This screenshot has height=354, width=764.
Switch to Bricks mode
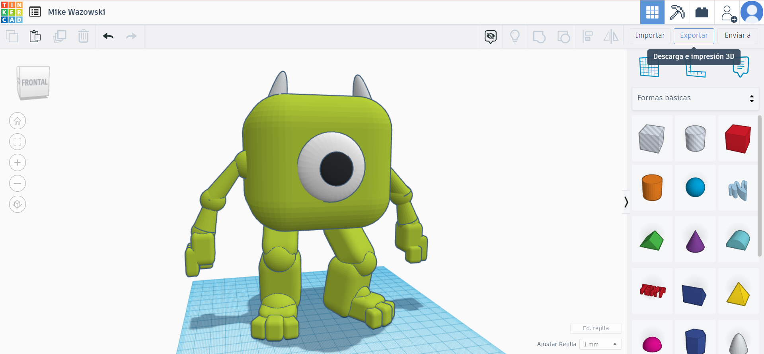click(x=702, y=12)
